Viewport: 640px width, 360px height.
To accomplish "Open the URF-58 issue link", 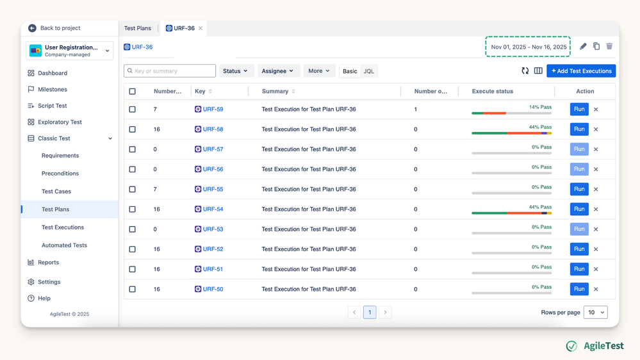I will tap(213, 129).
